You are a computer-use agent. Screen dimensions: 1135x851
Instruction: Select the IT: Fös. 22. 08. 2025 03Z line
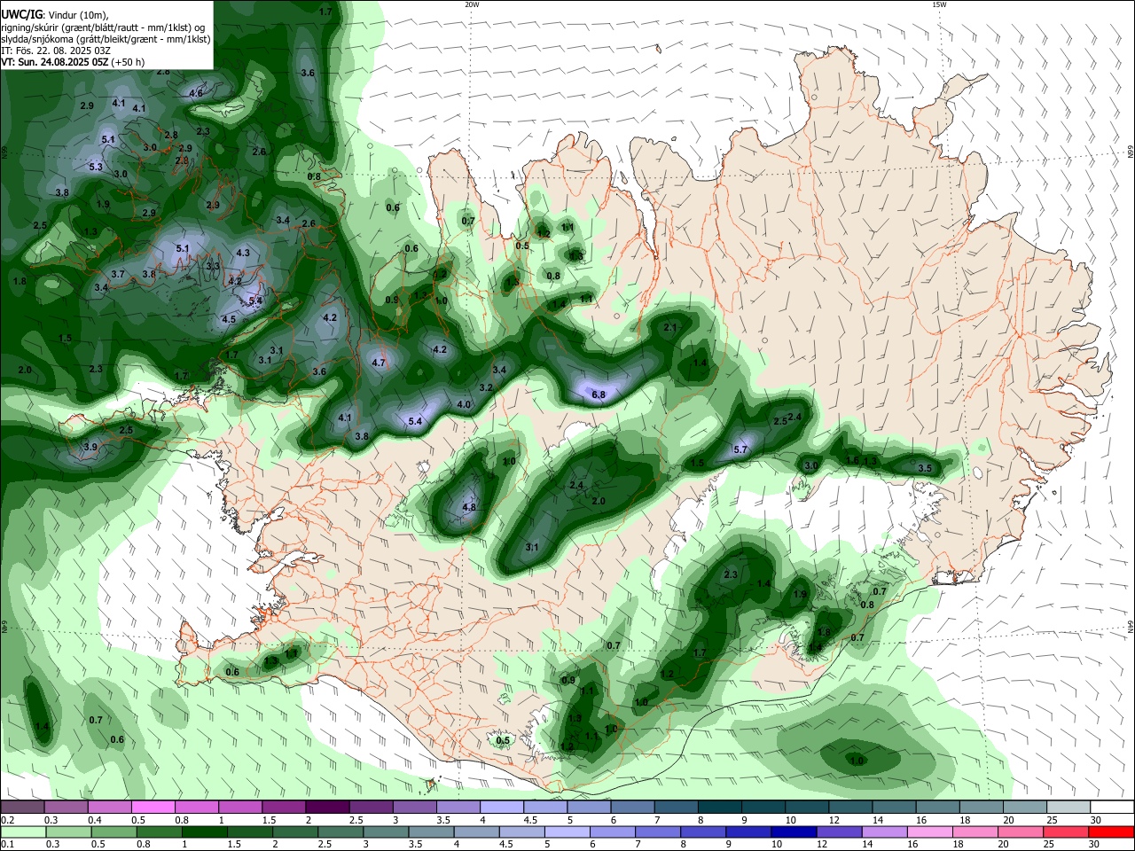click(56, 51)
